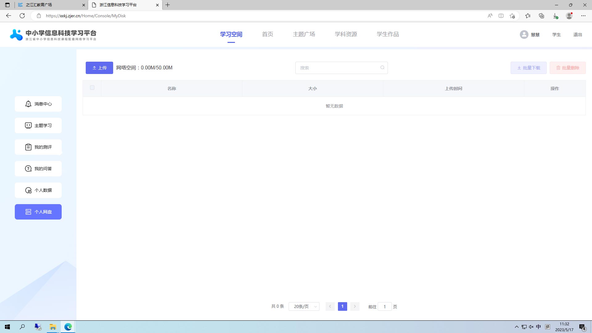
Task: Click the 批量下载 button
Action: click(528, 68)
